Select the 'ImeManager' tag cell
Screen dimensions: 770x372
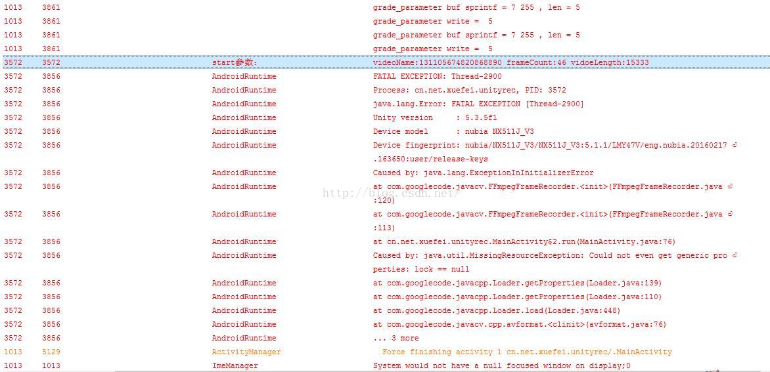[235, 365]
